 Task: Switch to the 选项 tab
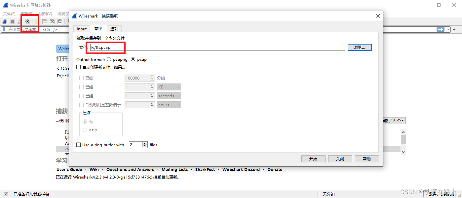(x=114, y=29)
